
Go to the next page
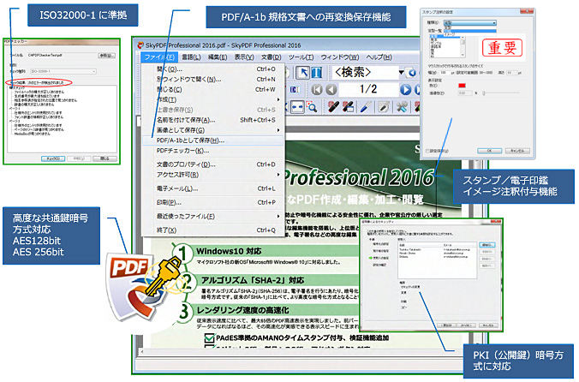[x=405, y=89]
